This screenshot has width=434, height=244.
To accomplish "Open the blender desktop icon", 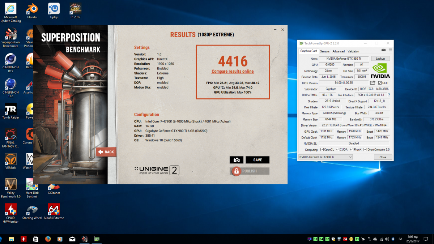I will click(32, 11).
